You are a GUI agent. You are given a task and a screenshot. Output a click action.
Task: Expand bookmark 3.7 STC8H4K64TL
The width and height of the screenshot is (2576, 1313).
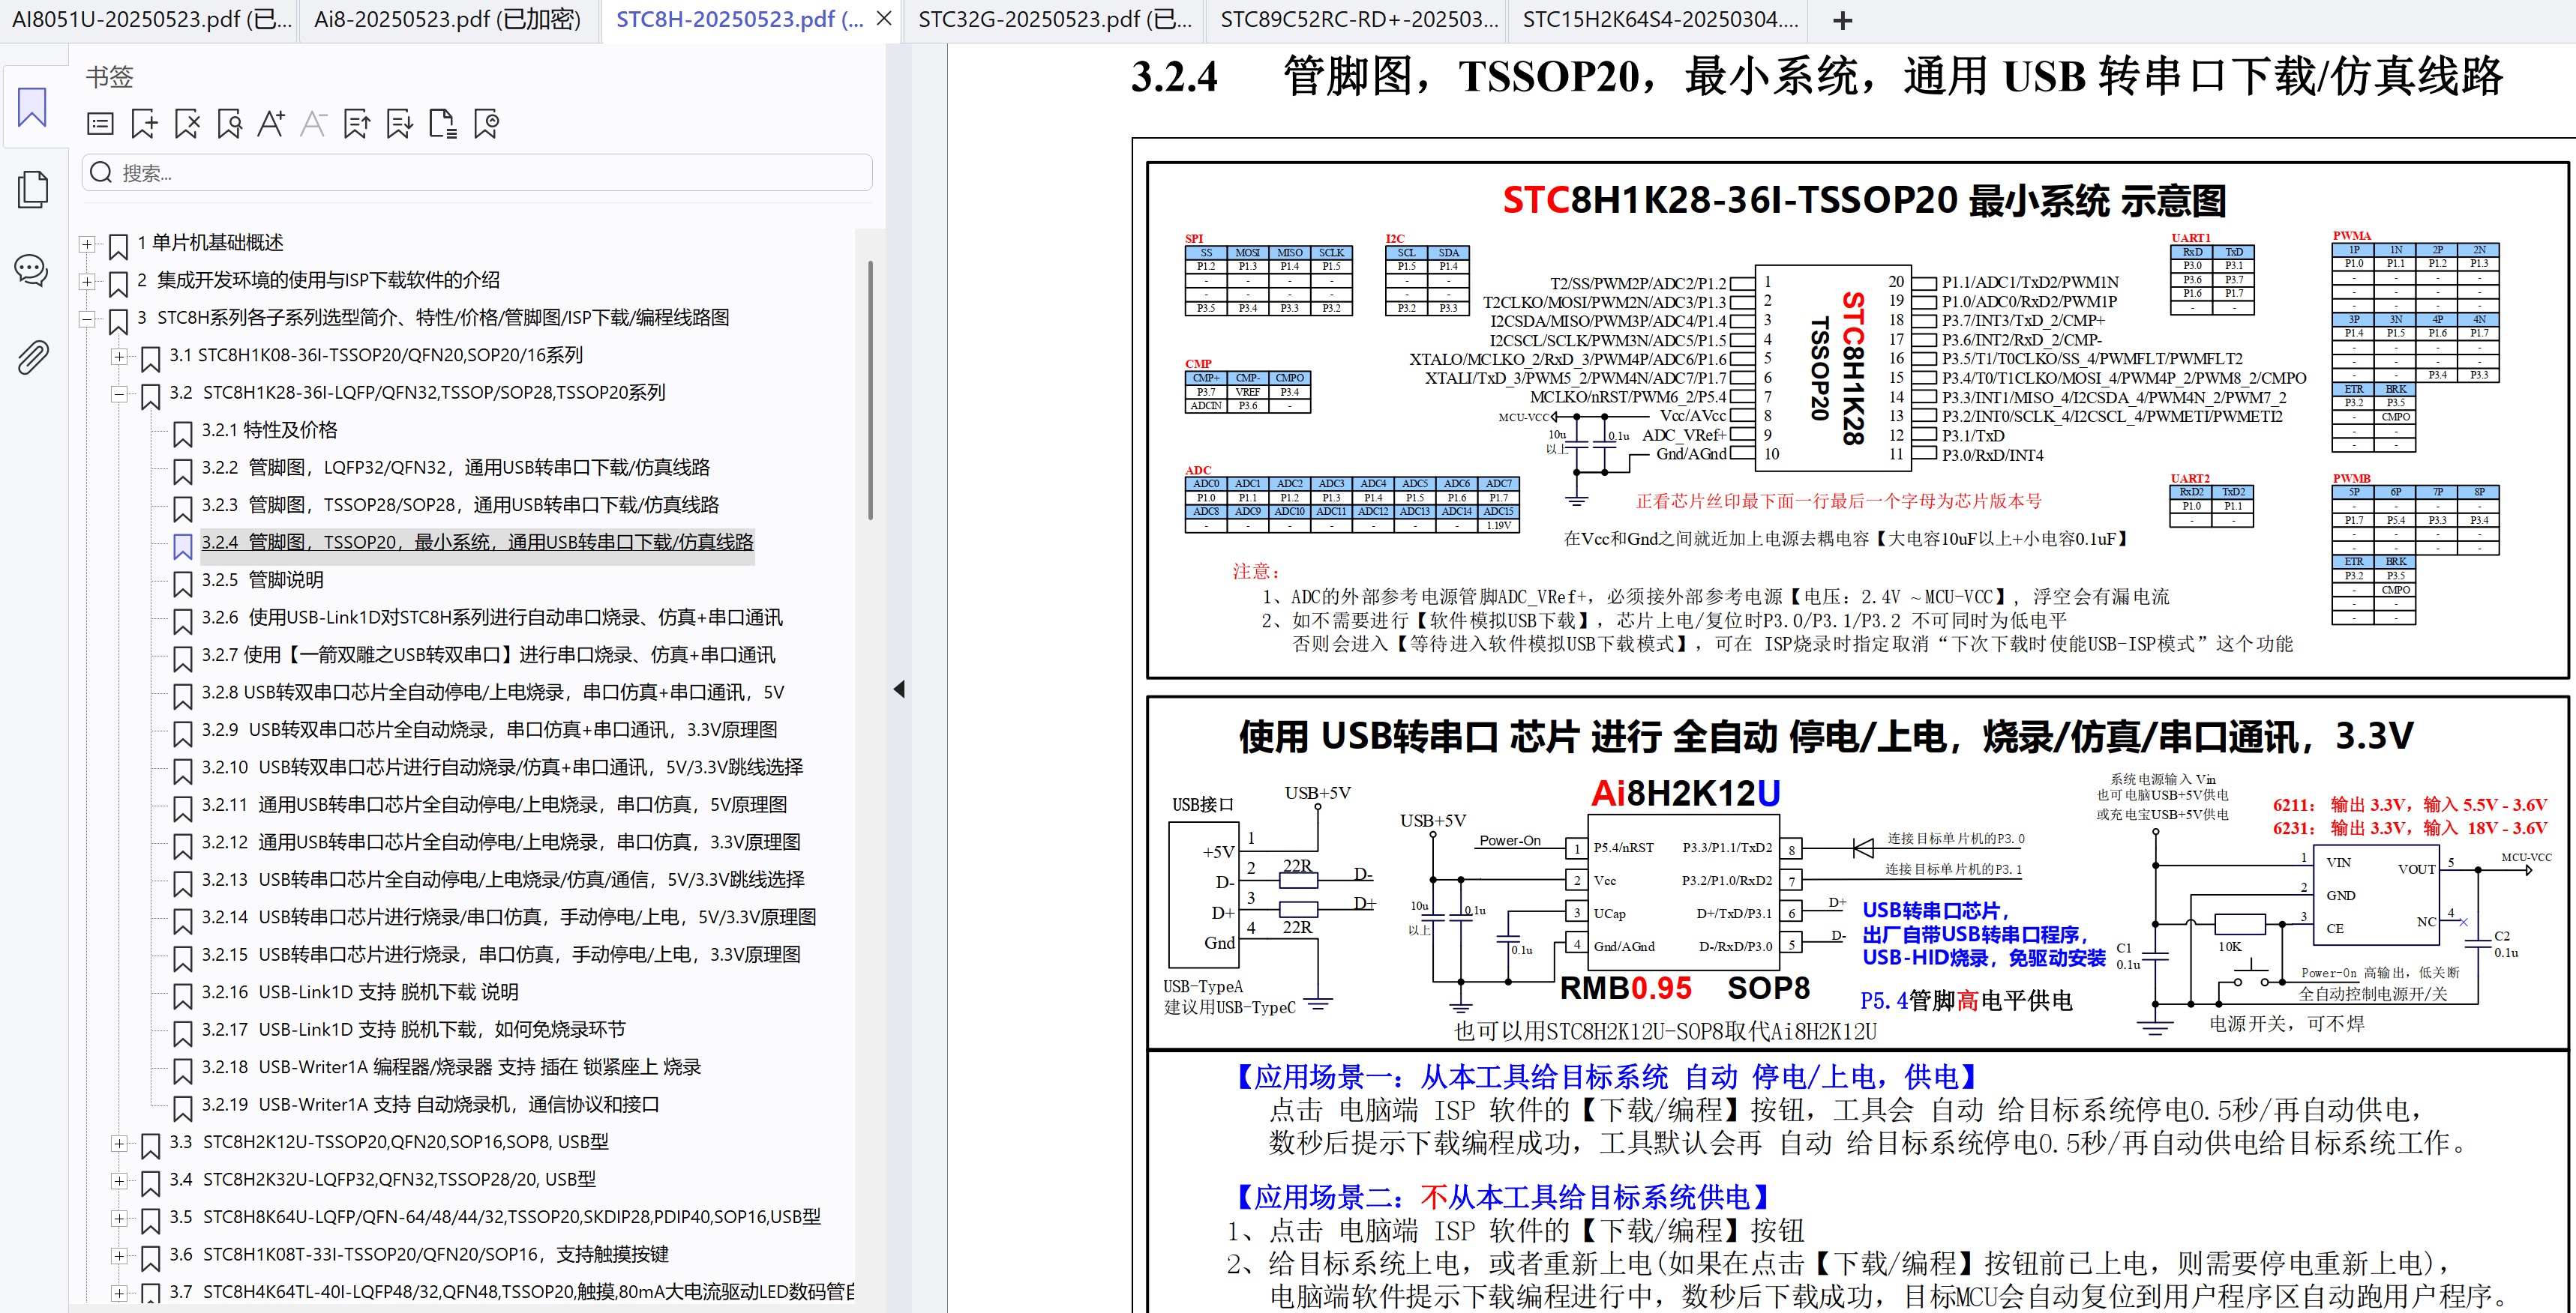coord(119,1293)
